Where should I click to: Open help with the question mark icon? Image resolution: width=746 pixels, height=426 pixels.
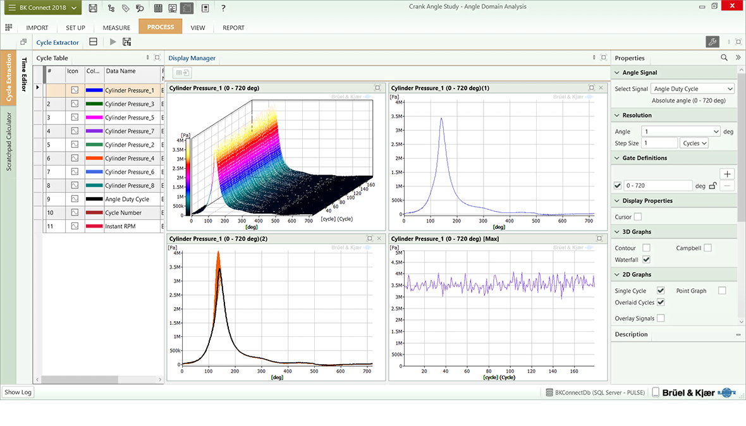pos(223,8)
